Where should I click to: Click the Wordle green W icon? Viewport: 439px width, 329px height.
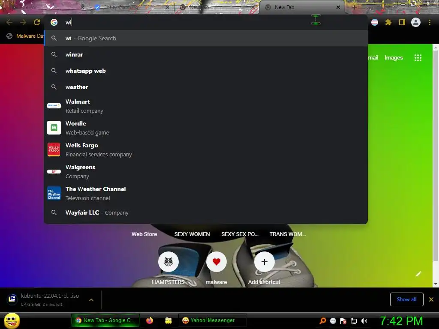pos(54,128)
